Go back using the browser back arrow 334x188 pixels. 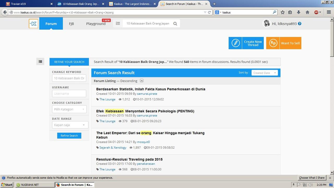5,12
